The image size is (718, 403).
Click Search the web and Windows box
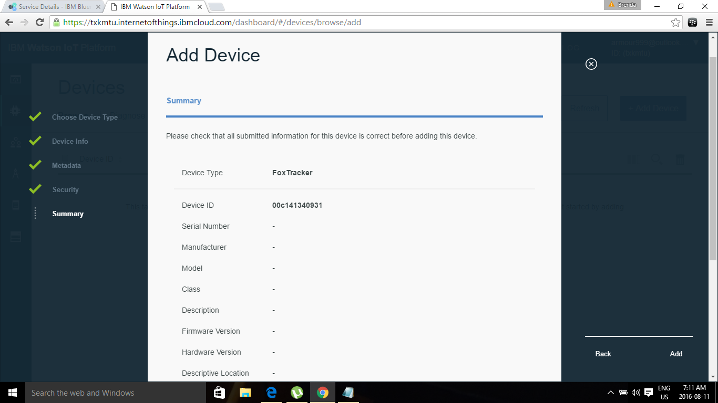pos(116,393)
